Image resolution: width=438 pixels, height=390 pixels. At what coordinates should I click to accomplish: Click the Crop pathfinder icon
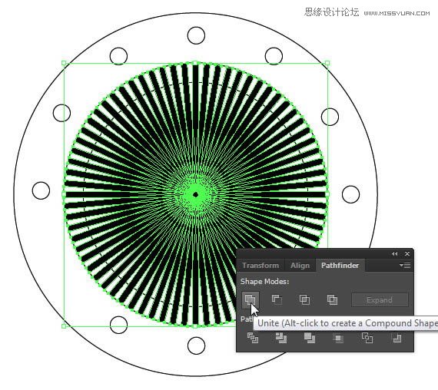(338, 339)
